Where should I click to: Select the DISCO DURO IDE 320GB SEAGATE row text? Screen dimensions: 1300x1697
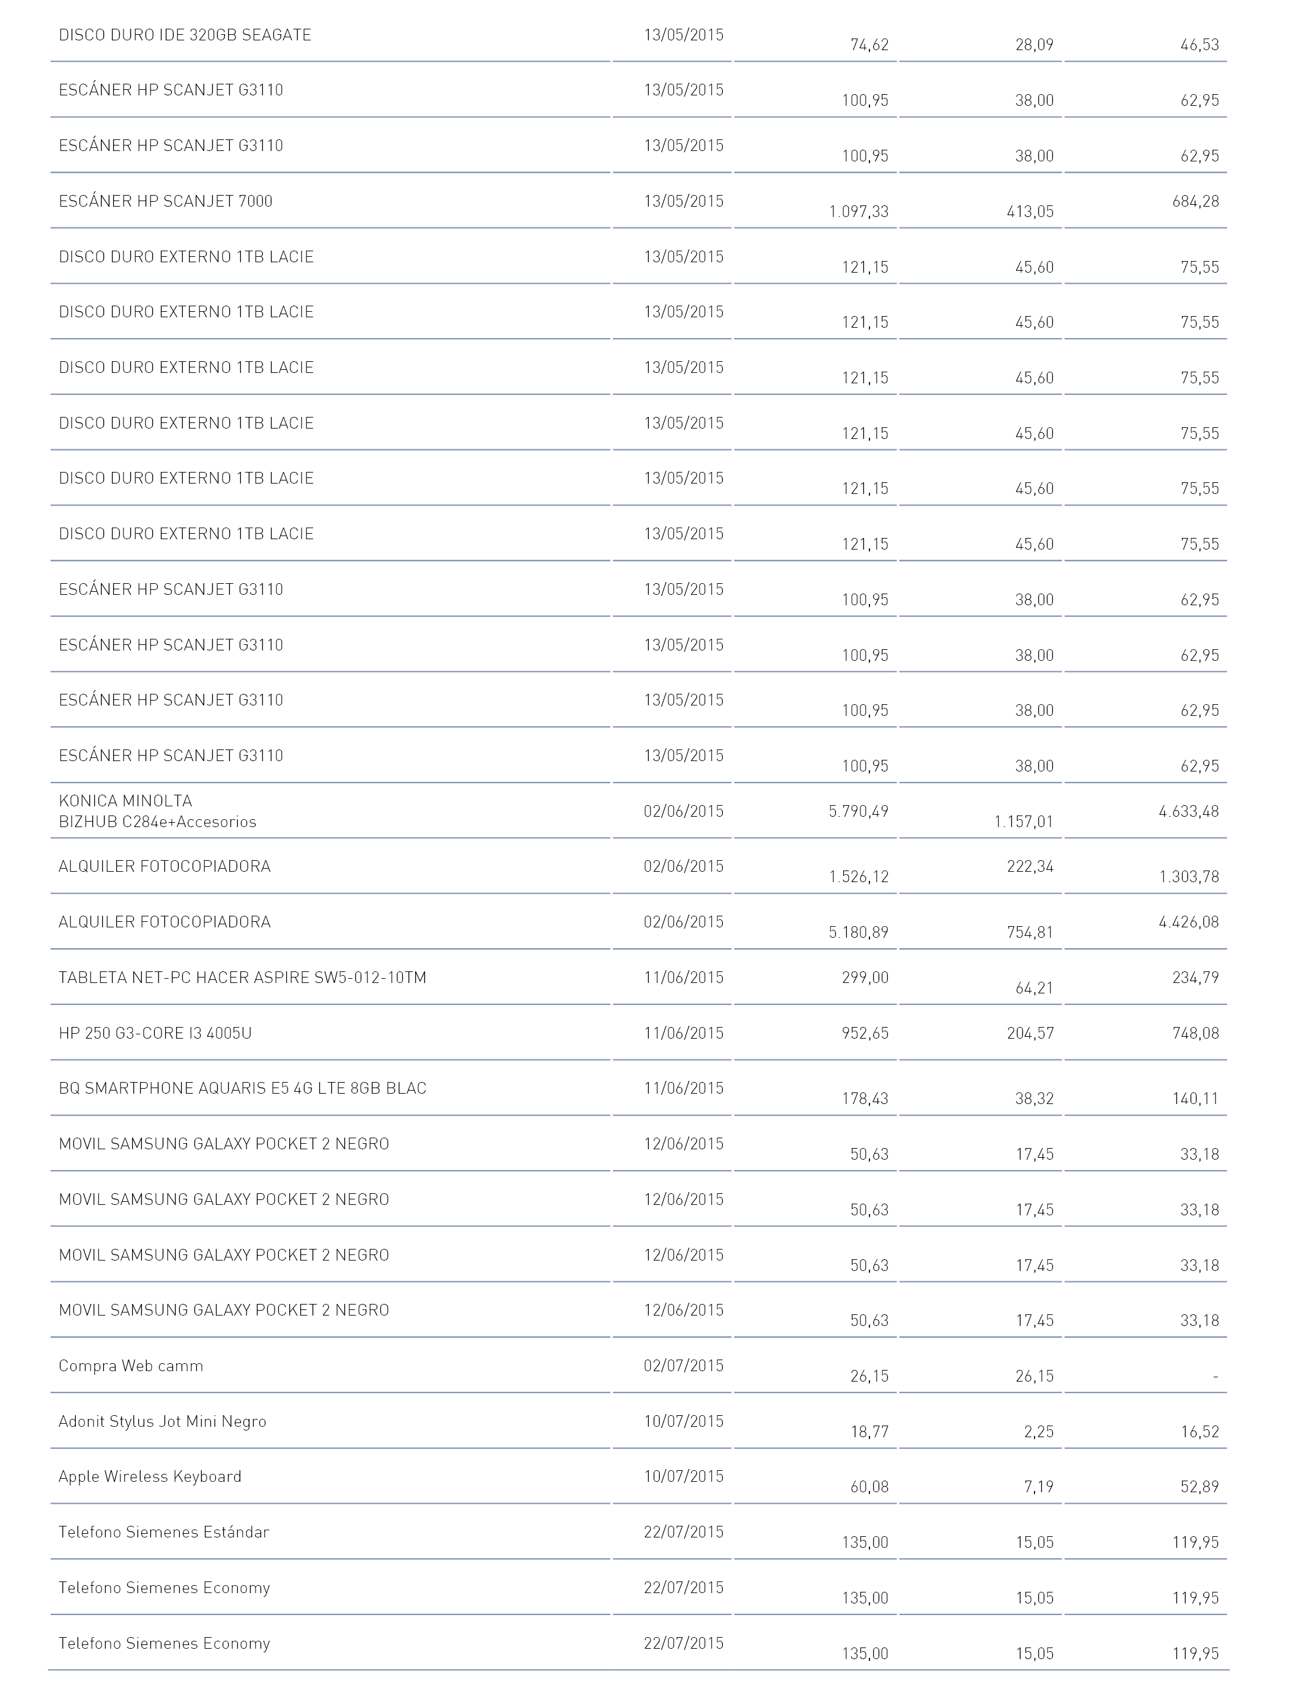coord(185,35)
